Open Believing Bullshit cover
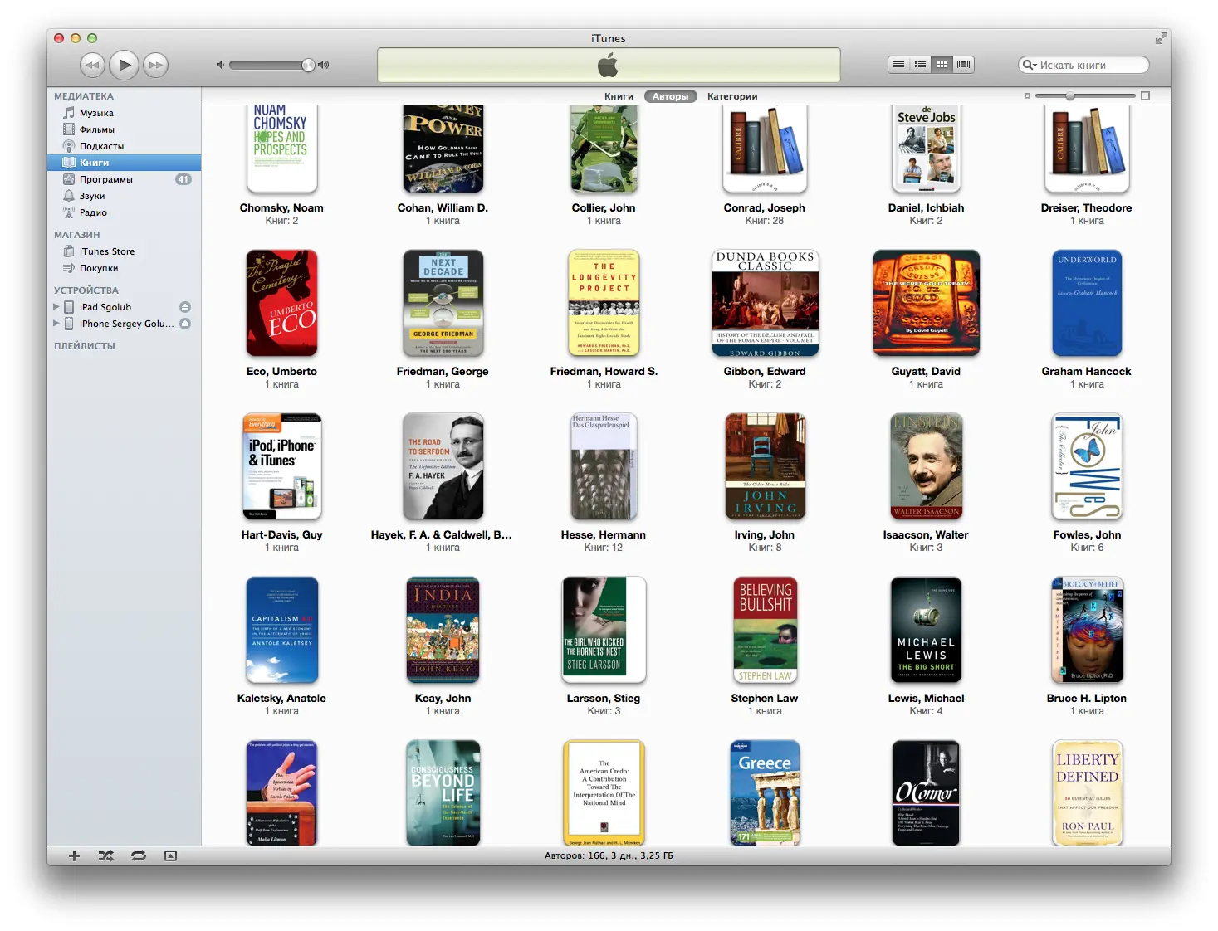Screen dimensions: 1218x931 765,630
